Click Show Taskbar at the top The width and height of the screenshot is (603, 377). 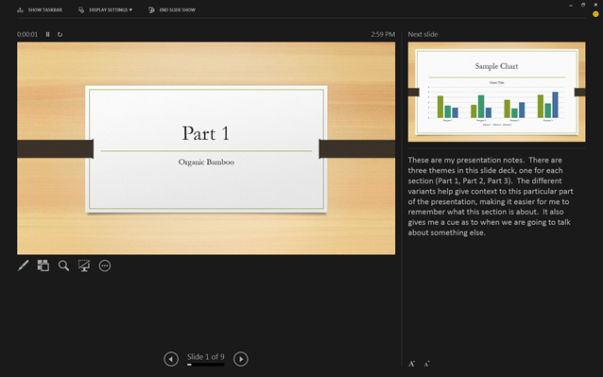tap(40, 10)
